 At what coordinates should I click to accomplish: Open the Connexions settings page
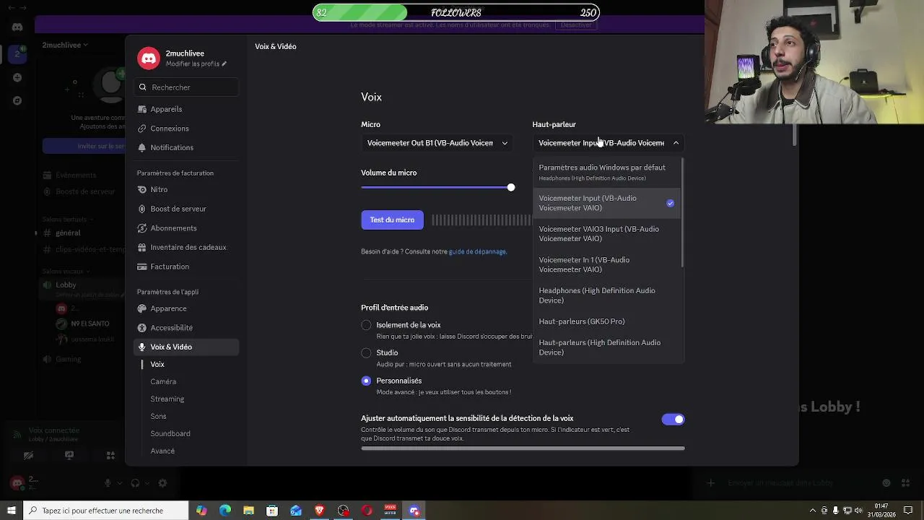(x=186, y=129)
